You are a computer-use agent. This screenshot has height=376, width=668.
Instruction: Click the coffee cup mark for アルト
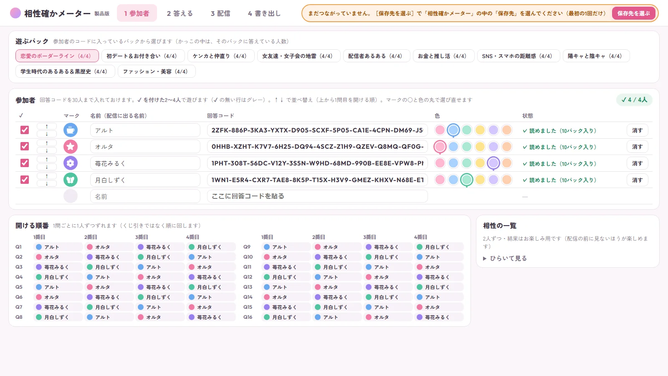pyautogui.click(x=71, y=130)
